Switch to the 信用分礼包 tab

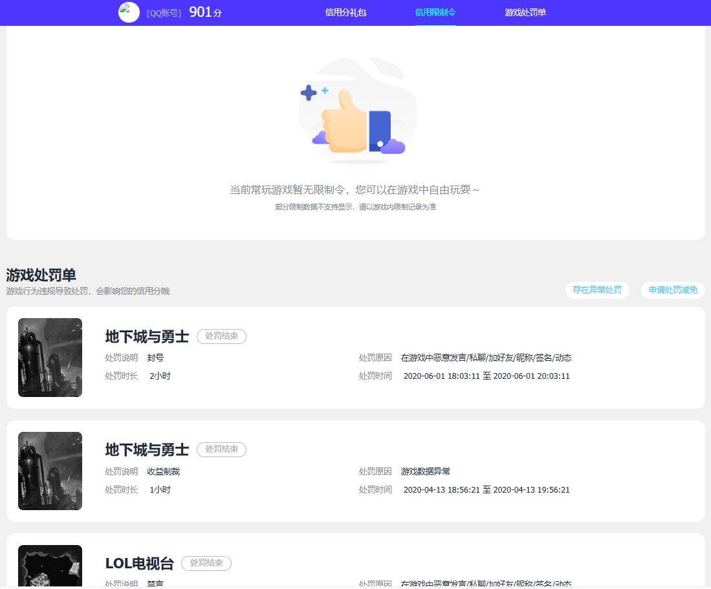(345, 12)
